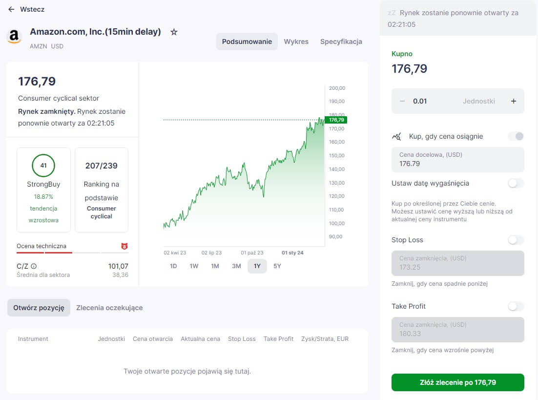
Task: Toggle the Kup, gdy cena osiągnie switch
Action: coord(516,136)
